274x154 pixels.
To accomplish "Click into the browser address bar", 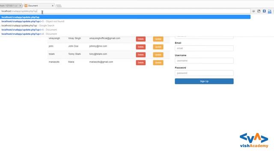I will 125,11.
